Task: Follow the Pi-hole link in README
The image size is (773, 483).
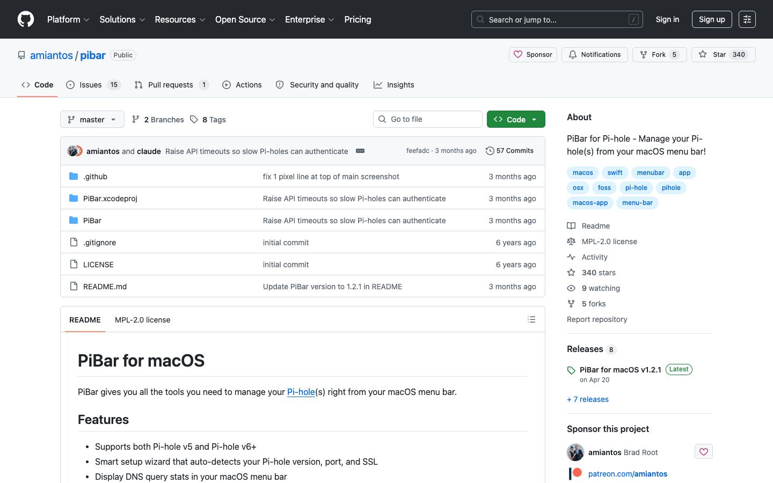Action: (301, 392)
